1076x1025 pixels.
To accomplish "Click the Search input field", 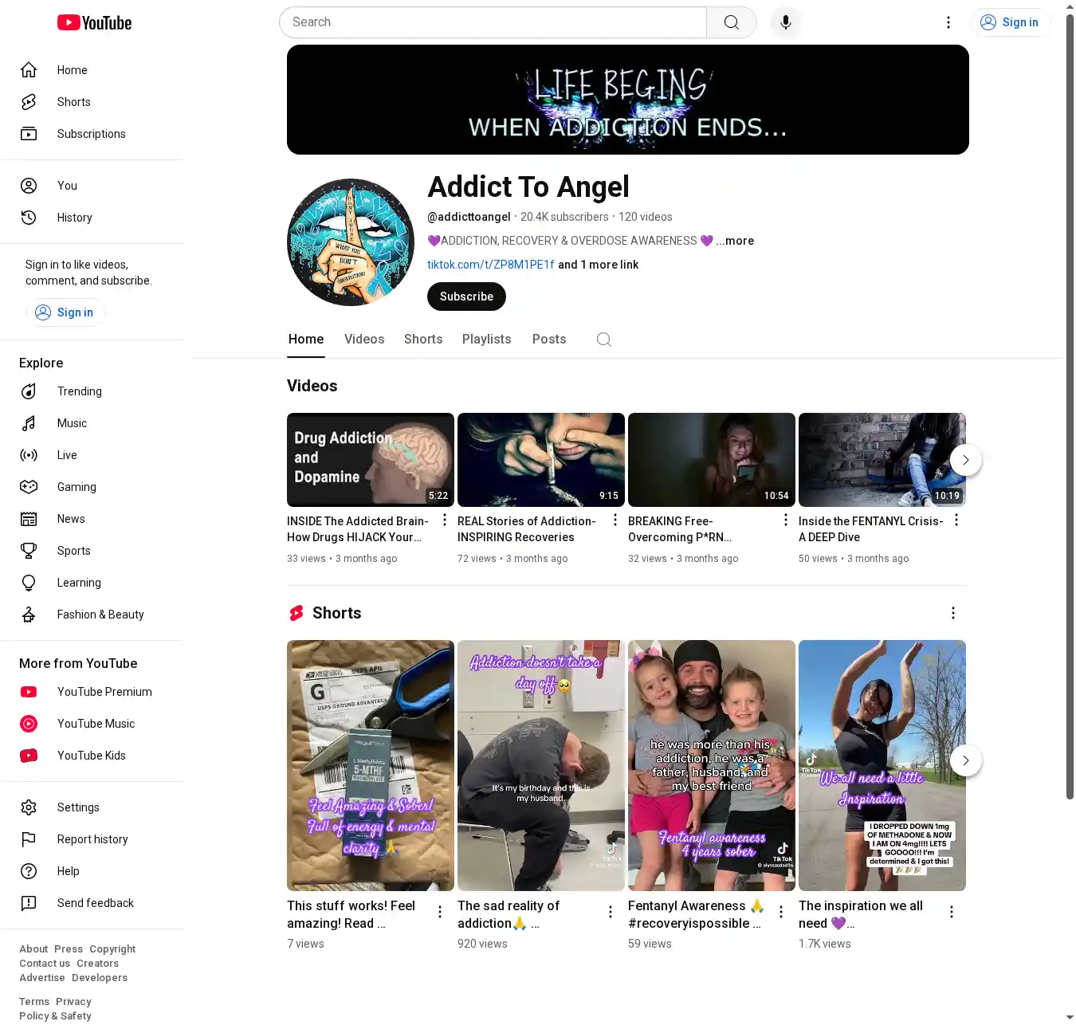I will (493, 22).
